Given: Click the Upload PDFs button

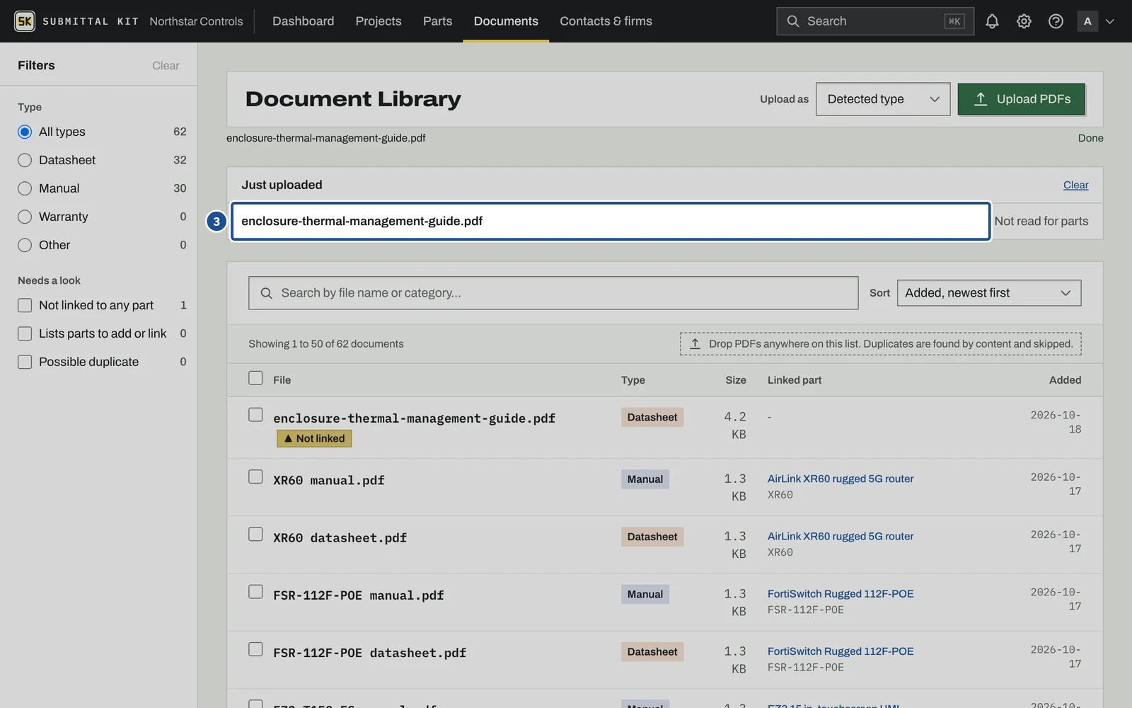Looking at the screenshot, I should coord(1021,99).
